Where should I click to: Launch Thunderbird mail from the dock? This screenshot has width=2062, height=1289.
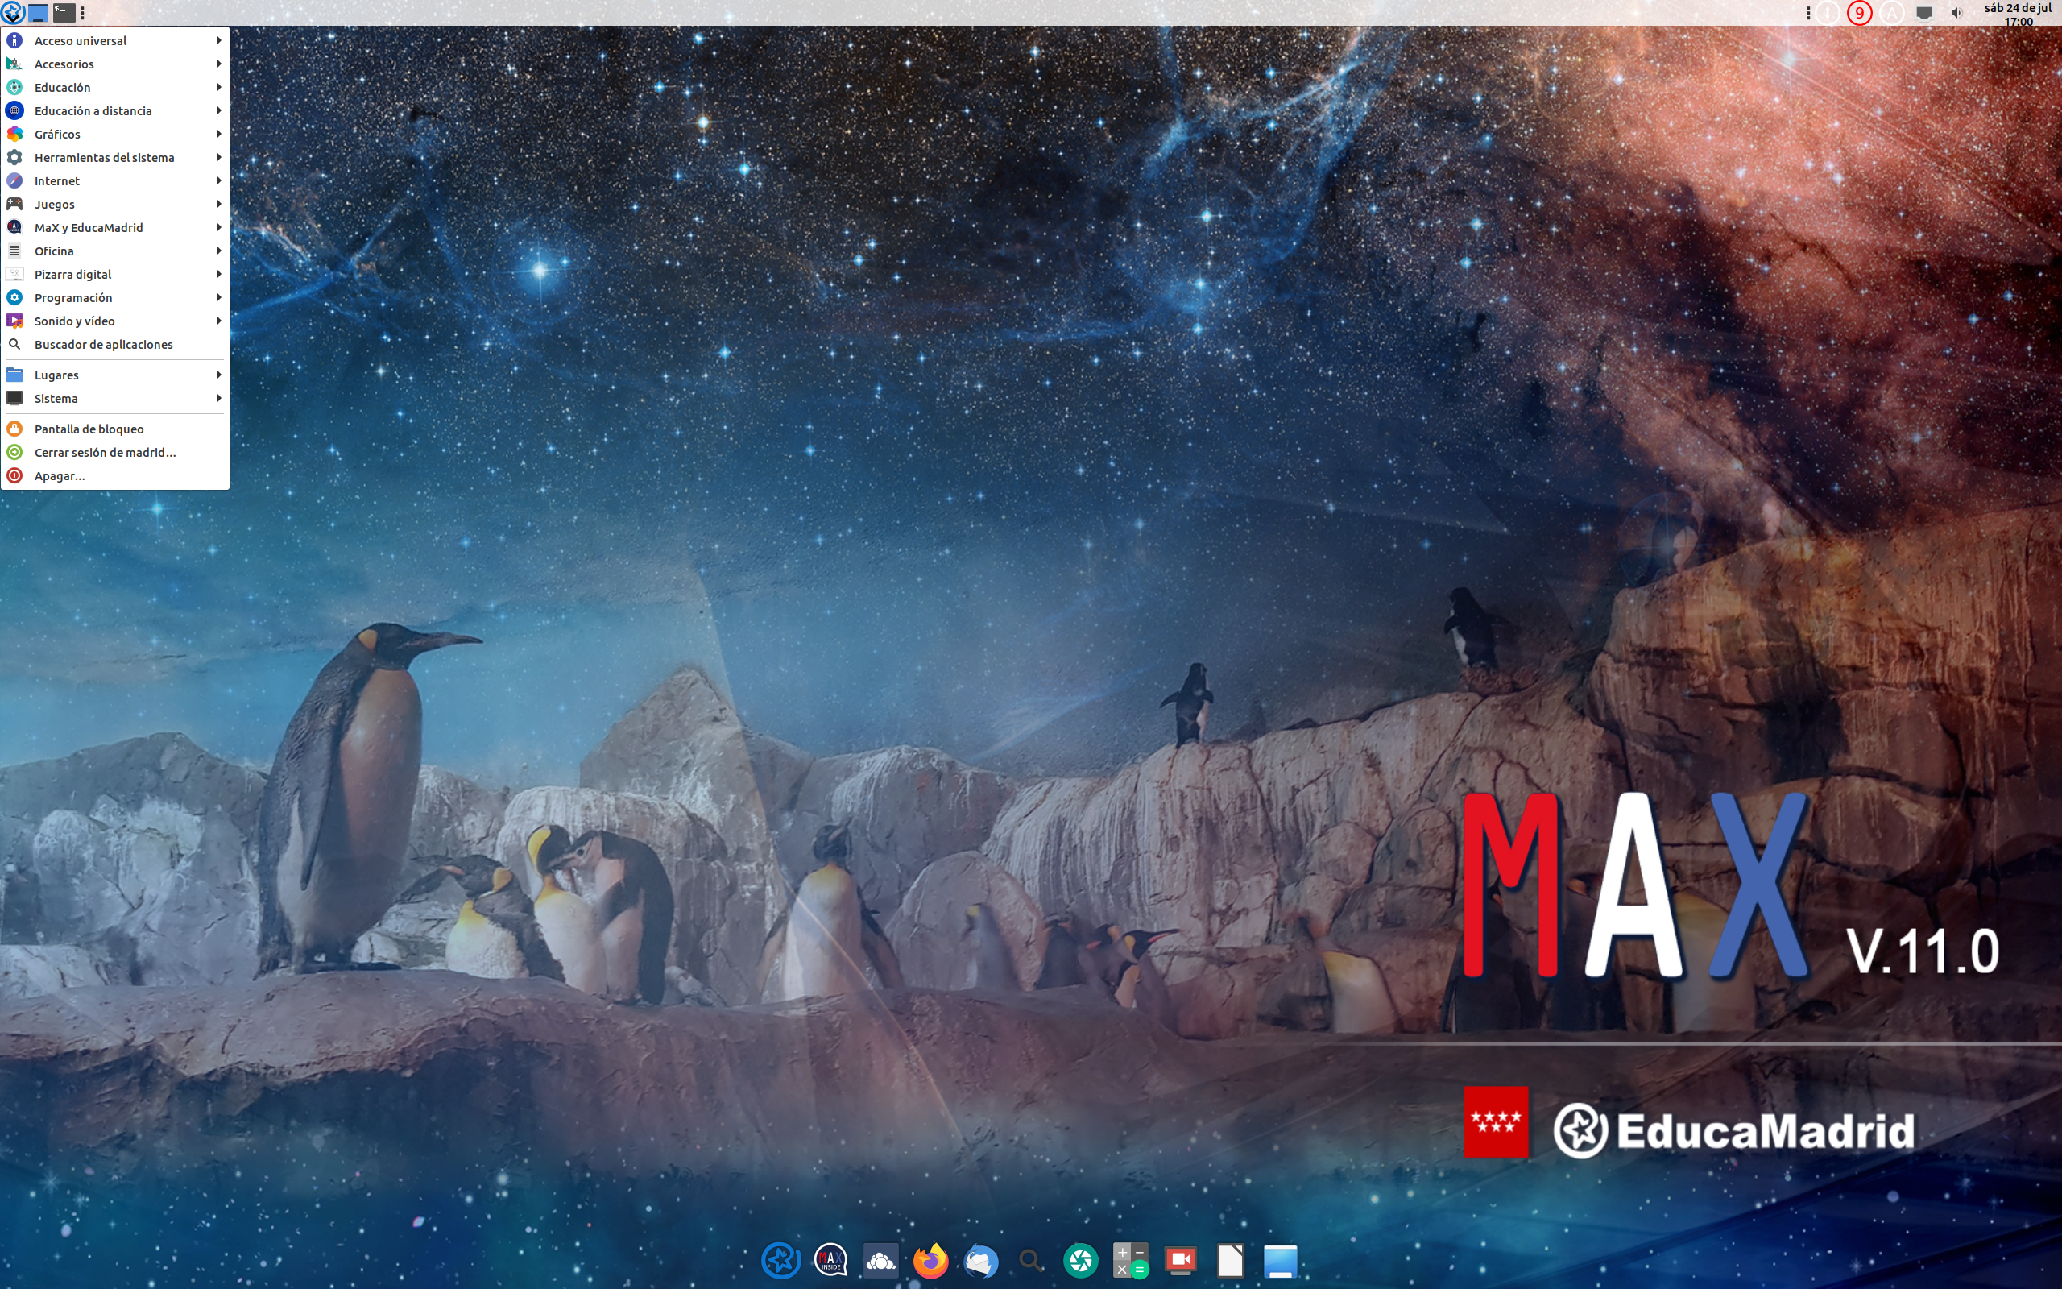point(981,1260)
